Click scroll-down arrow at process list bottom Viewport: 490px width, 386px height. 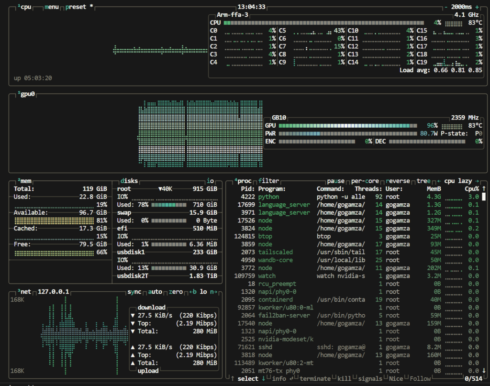click(484, 371)
